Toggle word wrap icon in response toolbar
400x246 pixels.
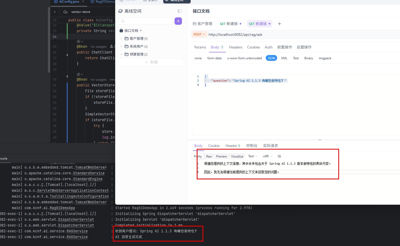tap(279, 156)
